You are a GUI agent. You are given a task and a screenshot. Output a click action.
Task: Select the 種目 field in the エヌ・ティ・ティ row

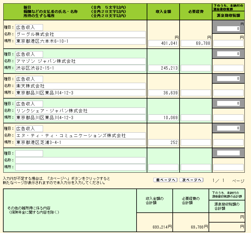click(29, 129)
